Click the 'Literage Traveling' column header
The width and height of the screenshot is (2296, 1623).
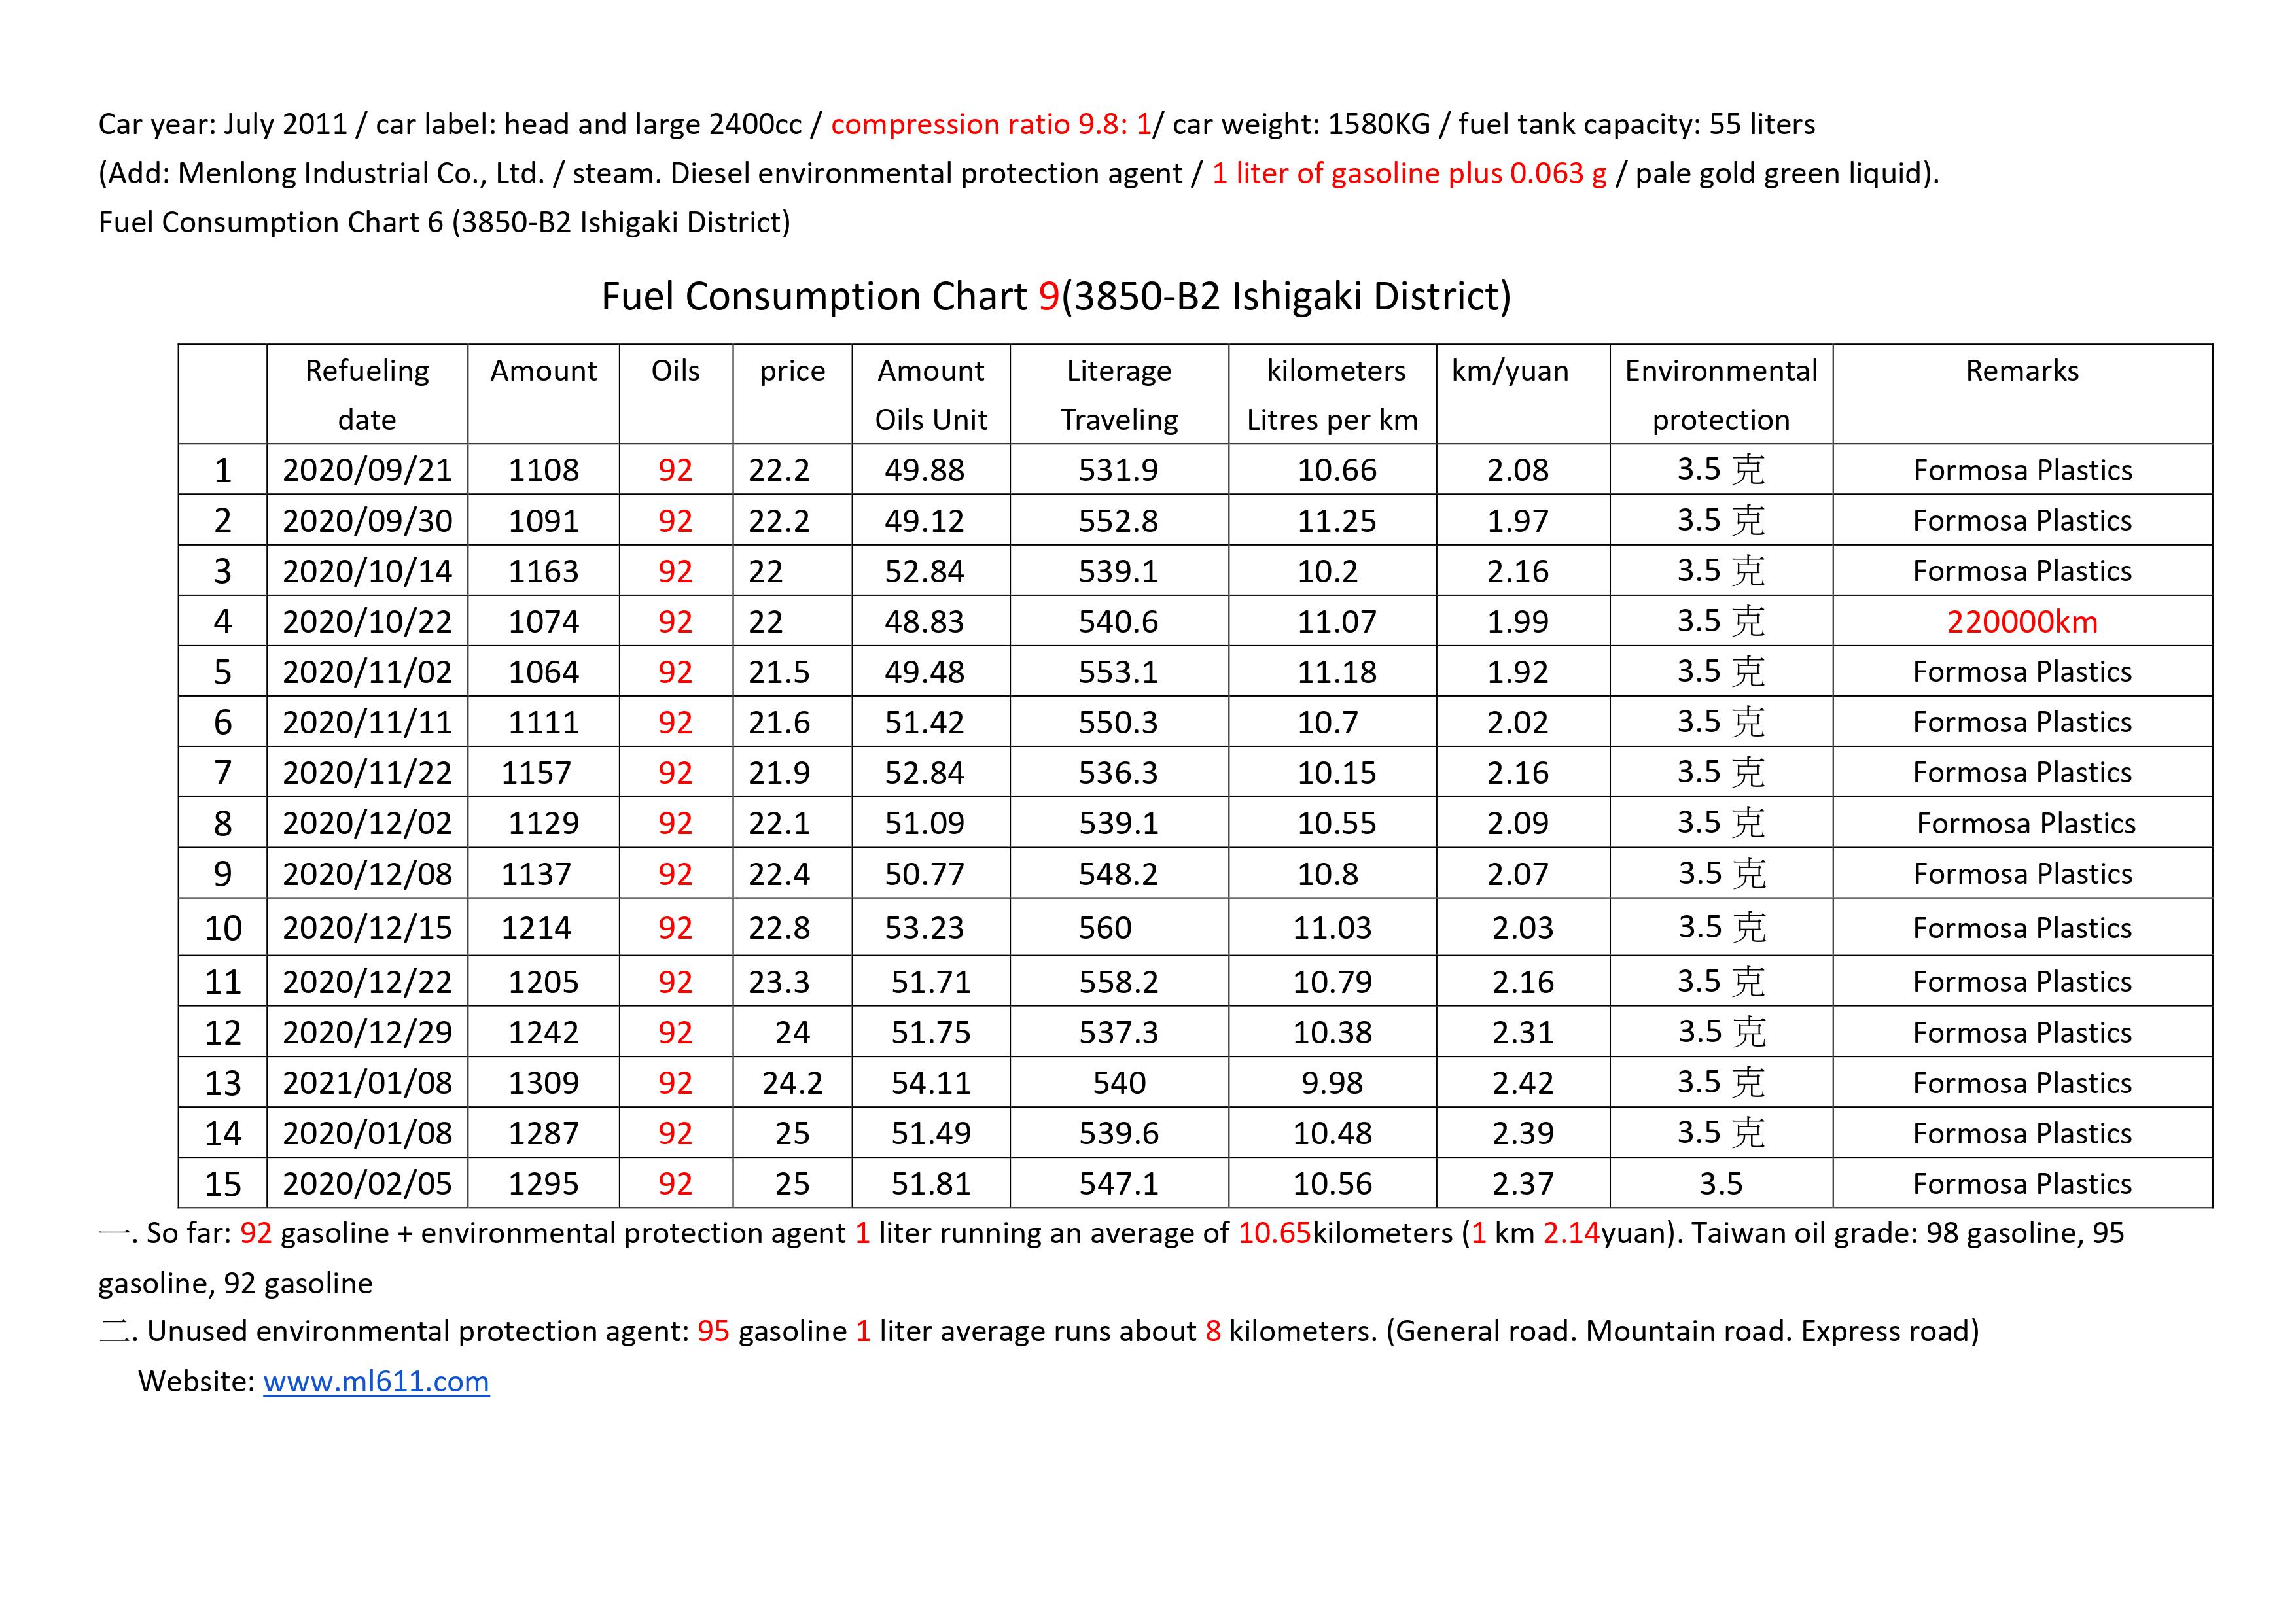click(x=1119, y=395)
